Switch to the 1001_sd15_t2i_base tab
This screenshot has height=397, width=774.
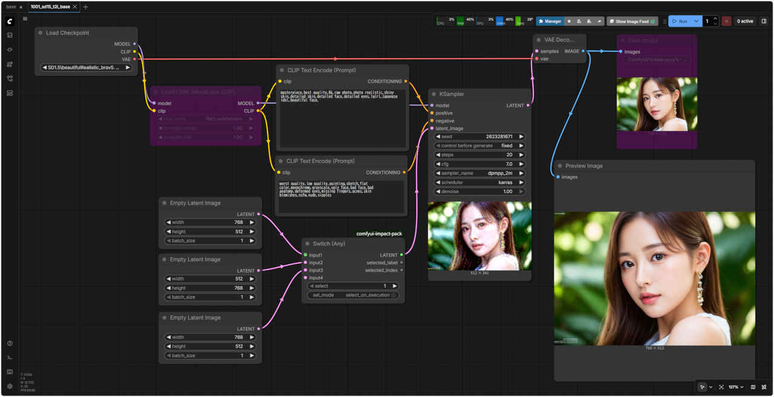pyautogui.click(x=50, y=7)
